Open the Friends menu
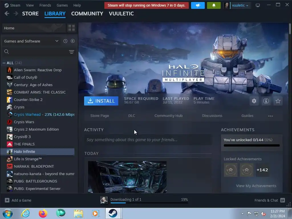 coord(45,5)
